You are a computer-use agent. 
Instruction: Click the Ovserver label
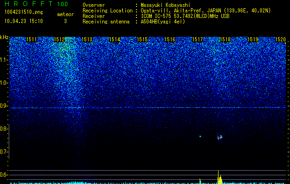(94, 5)
